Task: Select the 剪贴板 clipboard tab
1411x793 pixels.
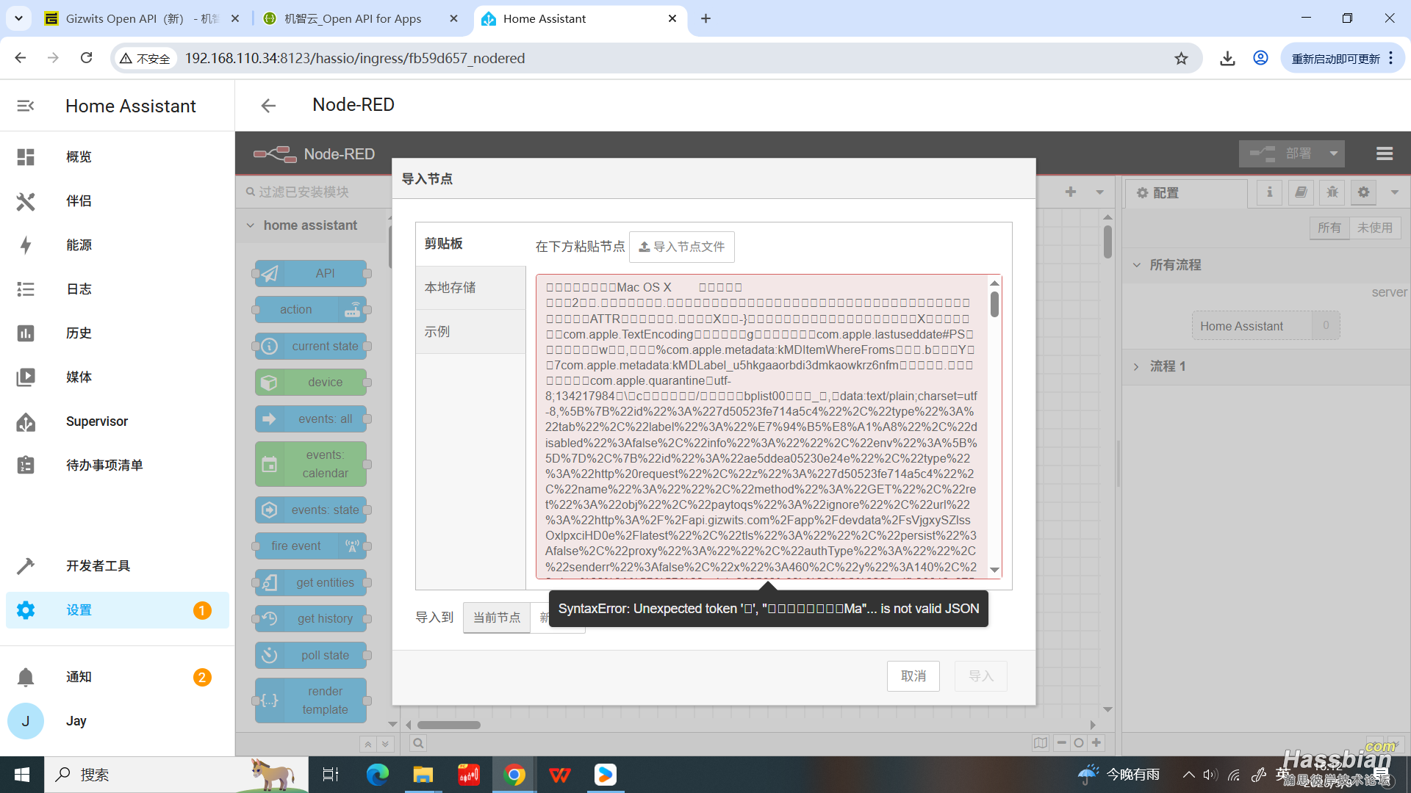Action: pos(470,244)
